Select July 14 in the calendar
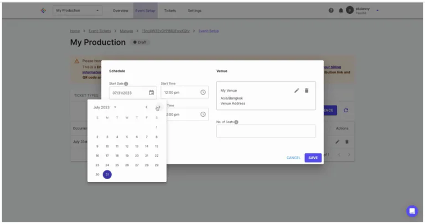425x224 pixels. (147, 146)
